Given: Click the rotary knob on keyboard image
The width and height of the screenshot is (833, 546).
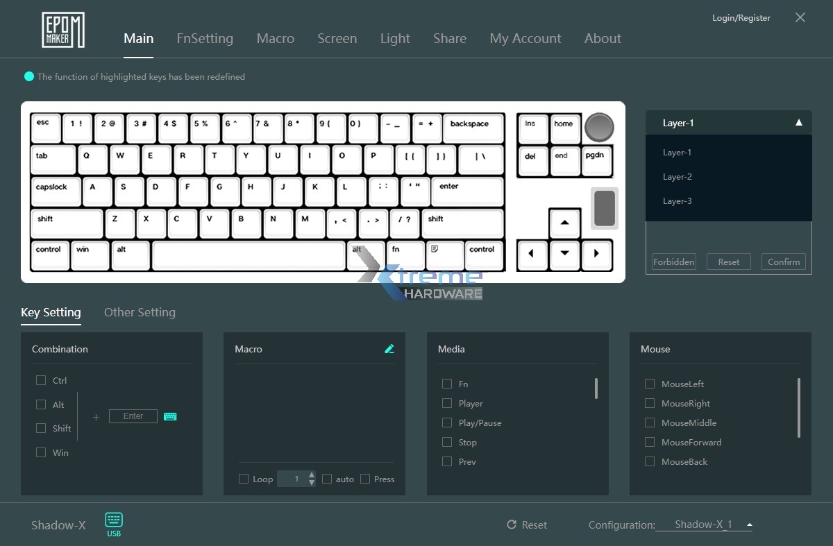Looking at the screenshot, I should 598,127.
